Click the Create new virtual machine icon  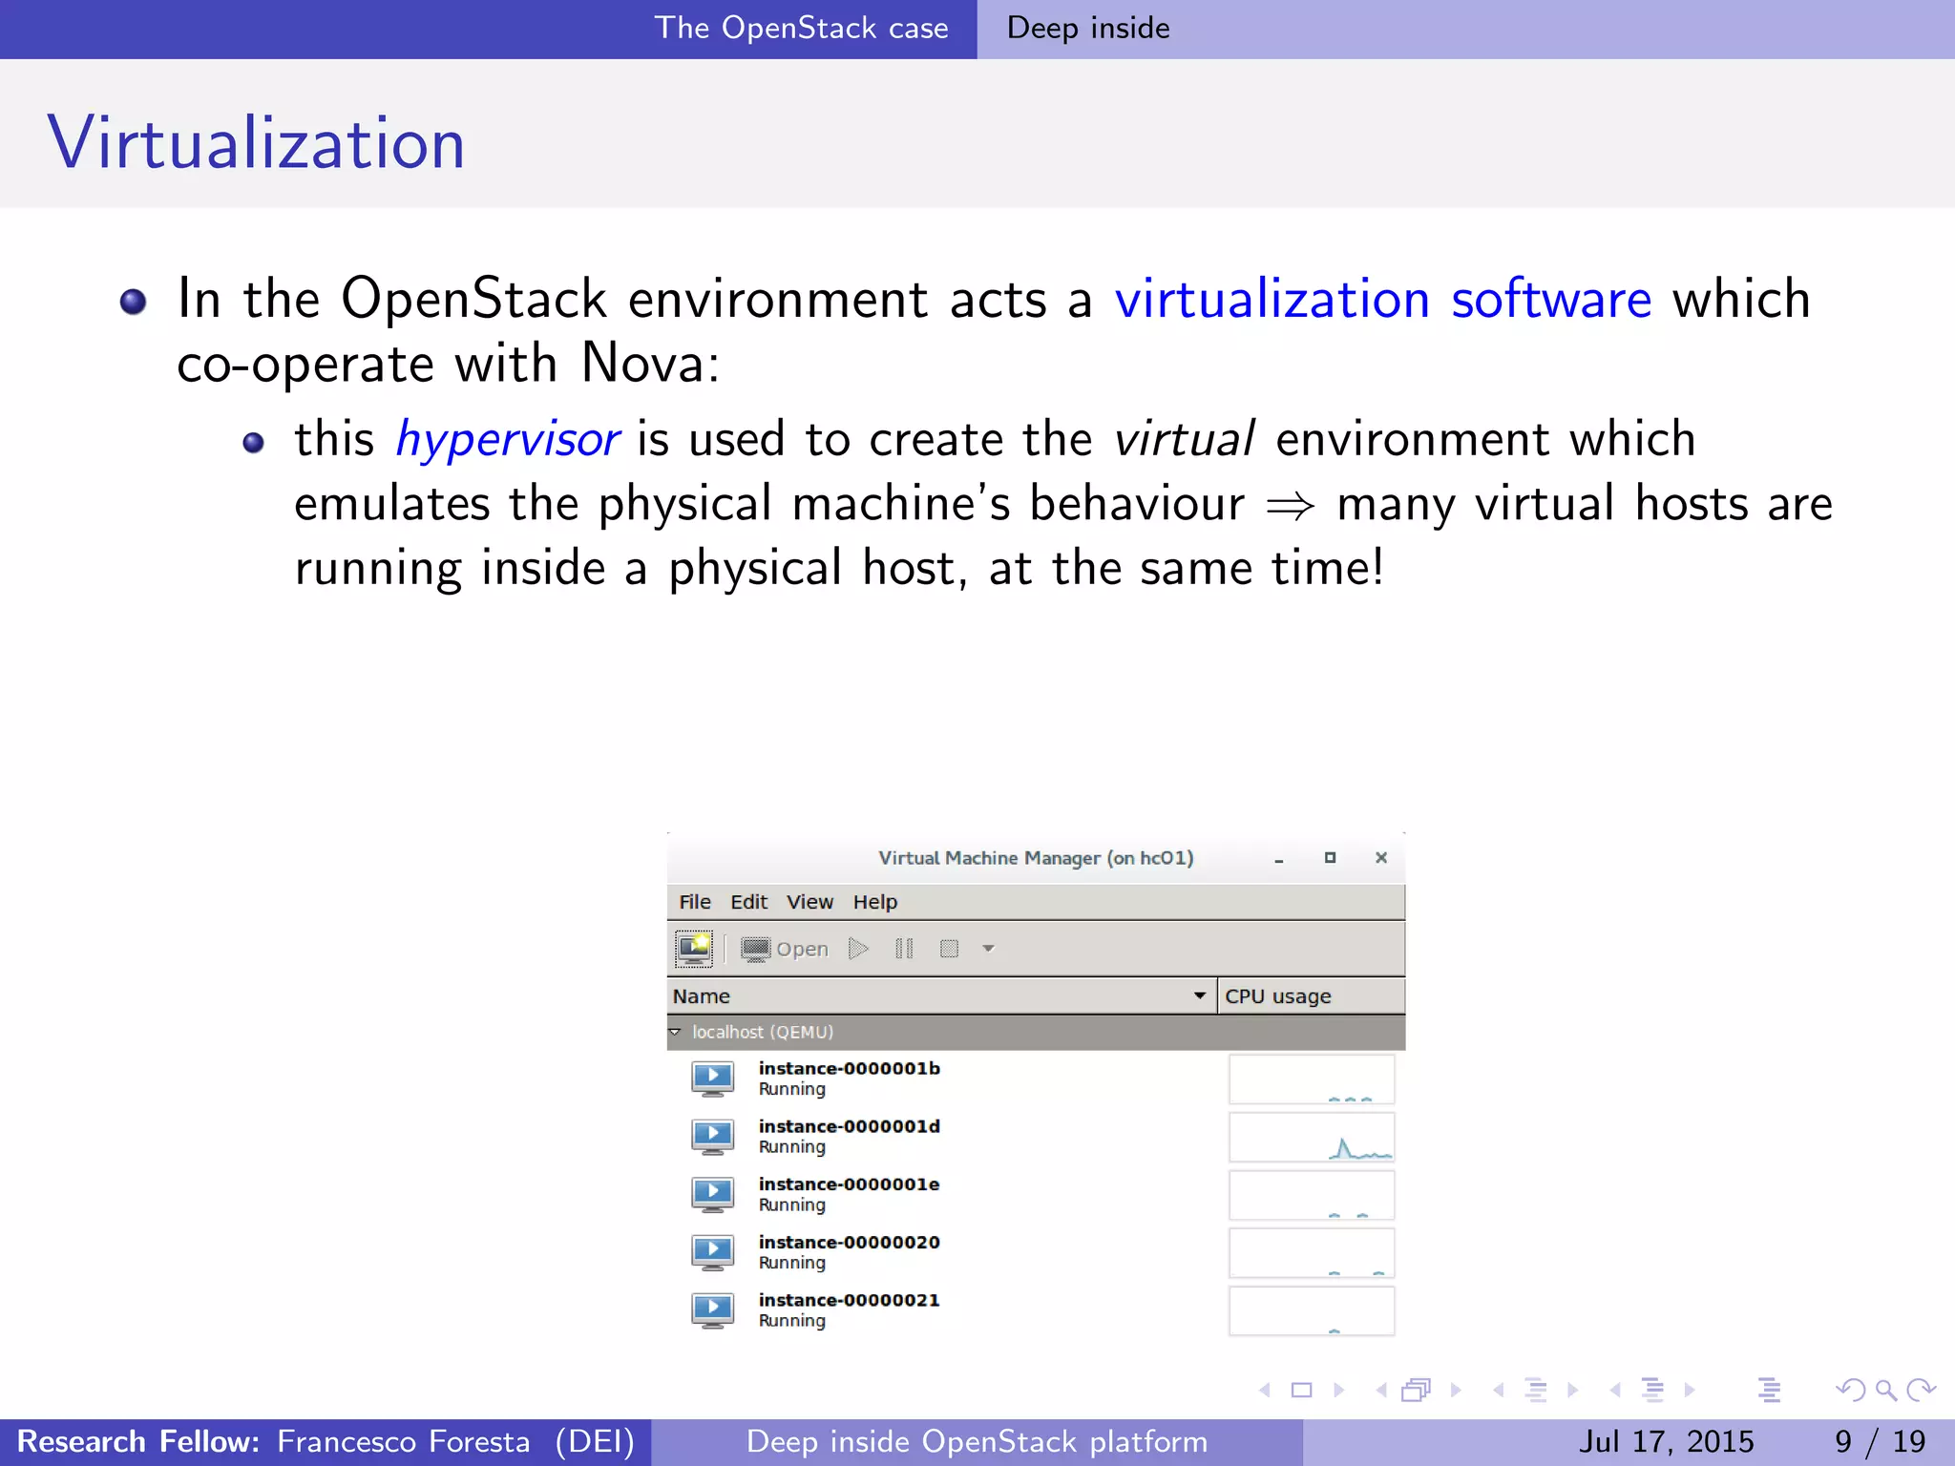point(694,948)
